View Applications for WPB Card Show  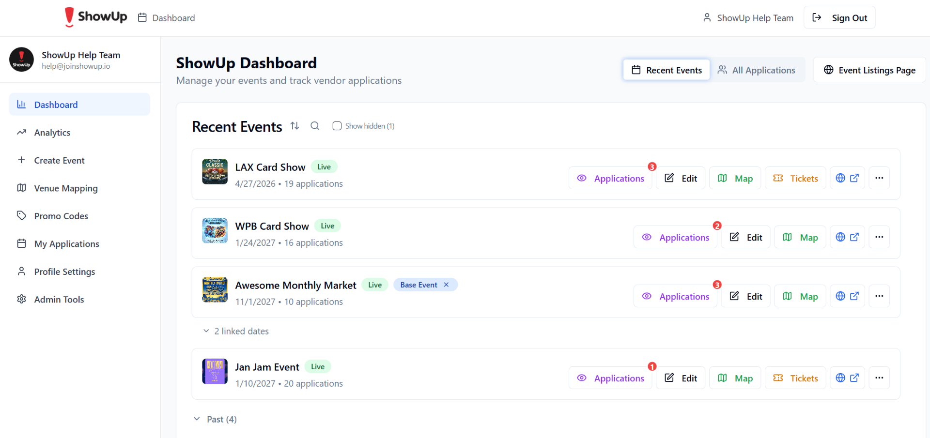point(675,237)
